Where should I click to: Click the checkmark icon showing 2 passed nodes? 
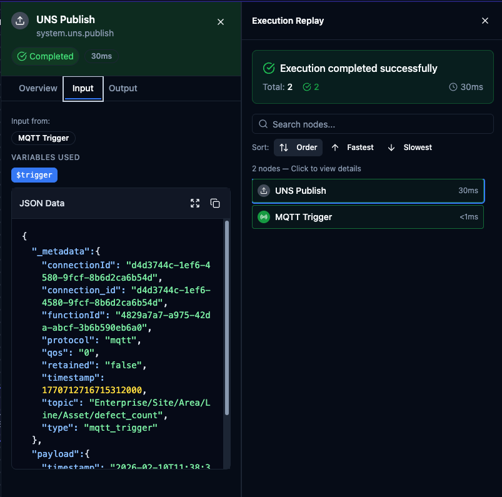click(x=306, y=88)
